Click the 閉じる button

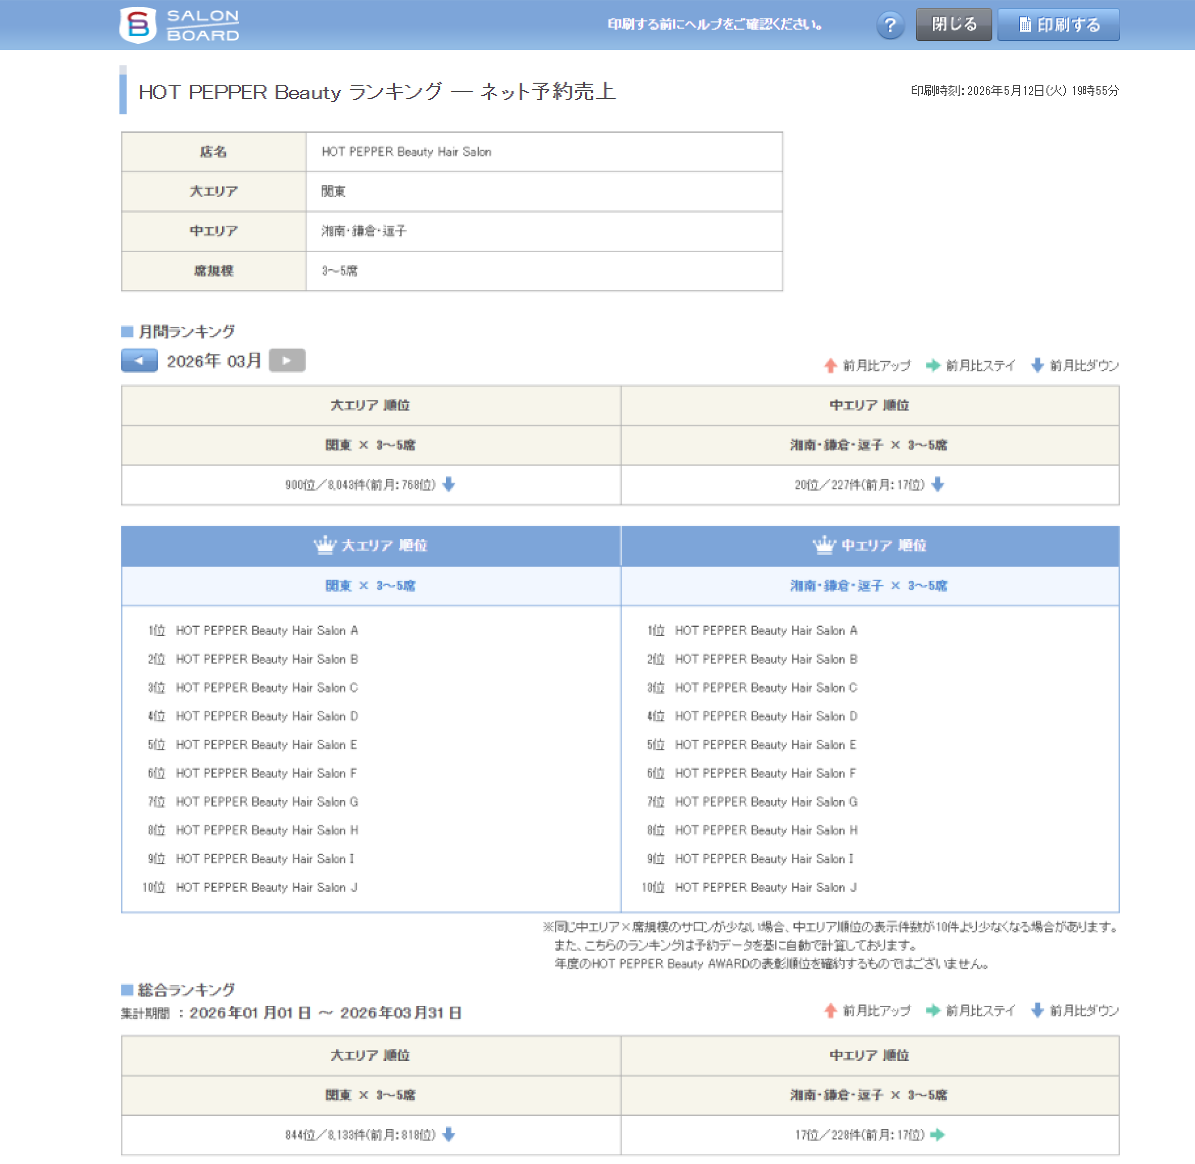pos(954,25)
